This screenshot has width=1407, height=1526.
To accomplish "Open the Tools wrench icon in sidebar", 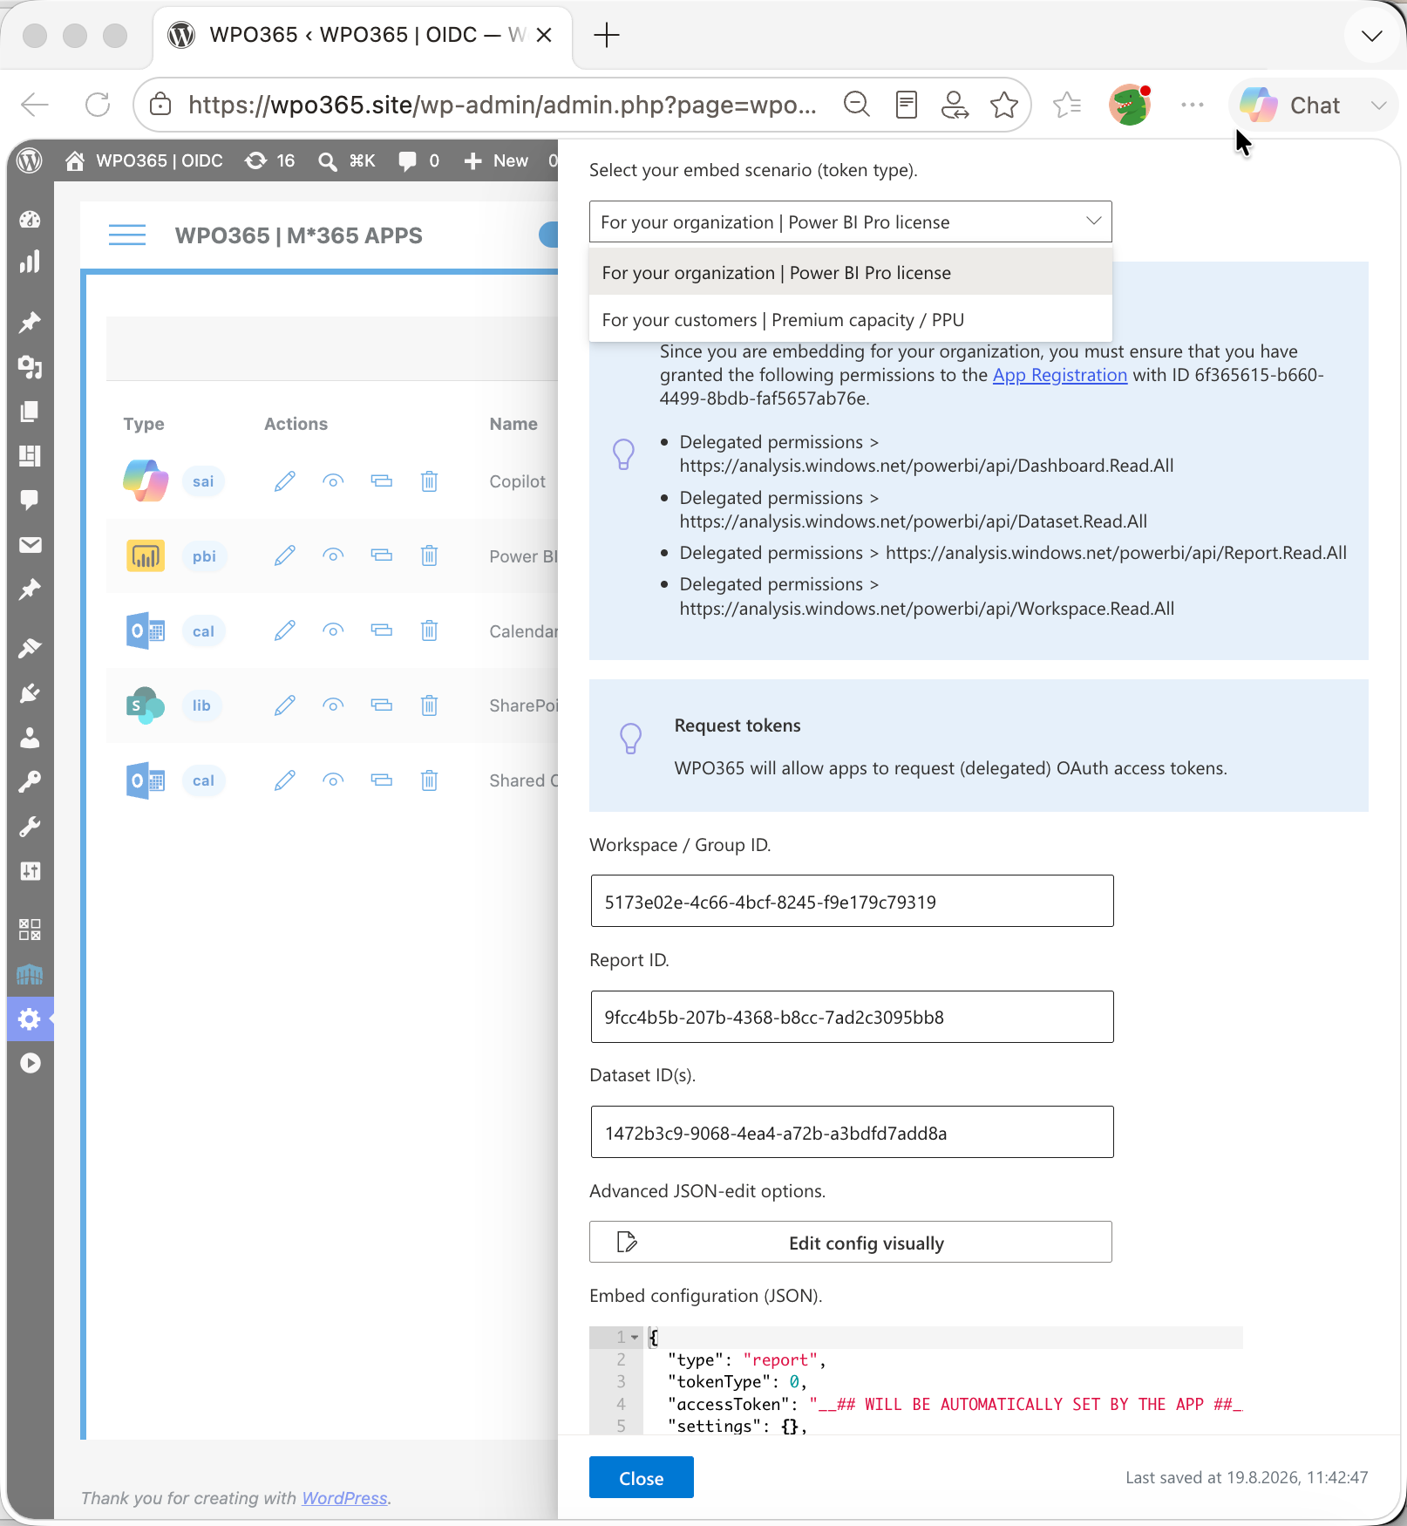I will pyautogui.click(x=31, y=826).
